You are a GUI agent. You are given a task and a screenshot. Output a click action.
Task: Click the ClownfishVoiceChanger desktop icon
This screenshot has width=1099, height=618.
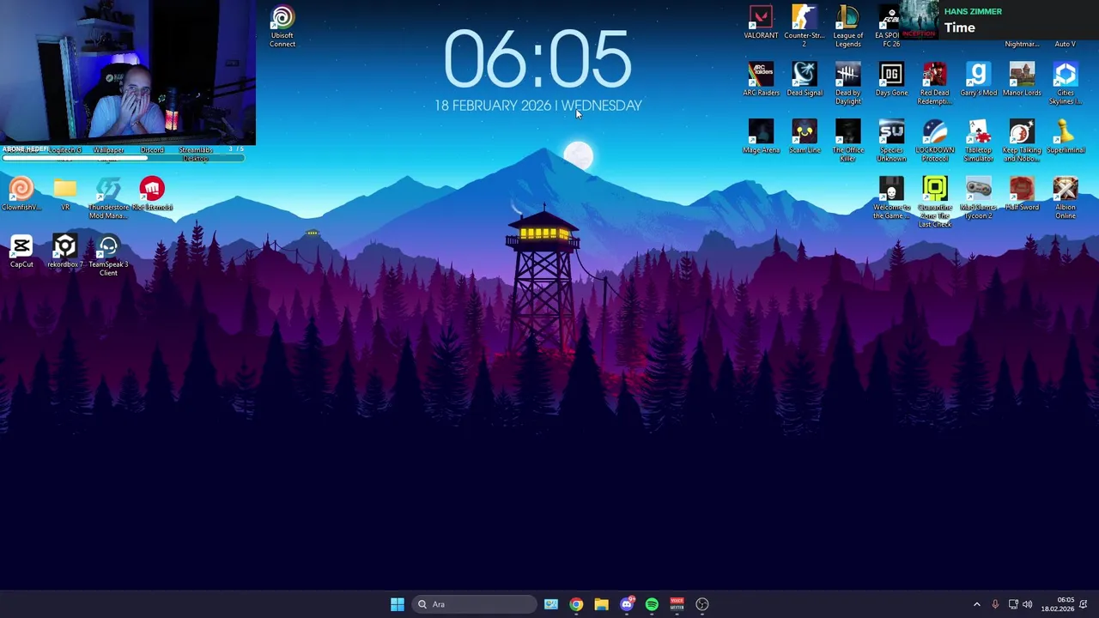click(x=21, y=194)
